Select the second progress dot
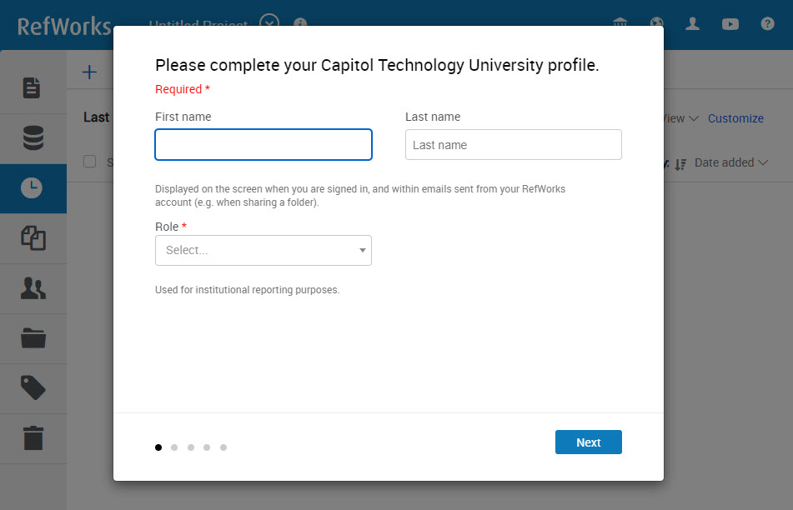 (174, 447)
